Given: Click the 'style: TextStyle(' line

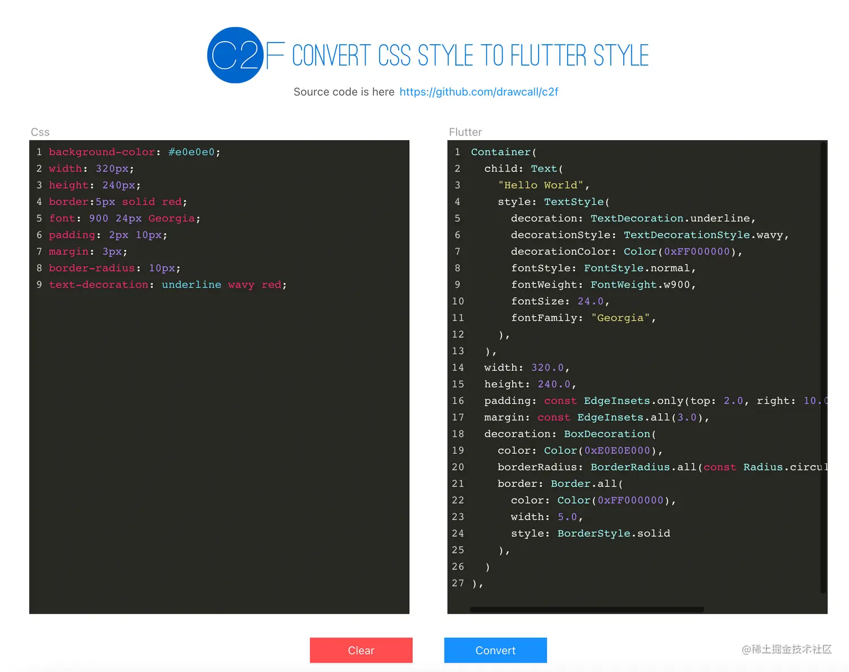Looking at the screenshot, I should [x=553, y=202].
